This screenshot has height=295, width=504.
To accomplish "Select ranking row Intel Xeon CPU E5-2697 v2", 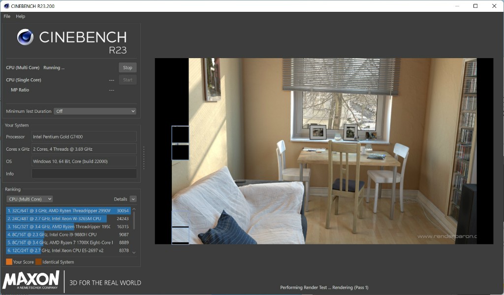I will [x=68, y=250].
